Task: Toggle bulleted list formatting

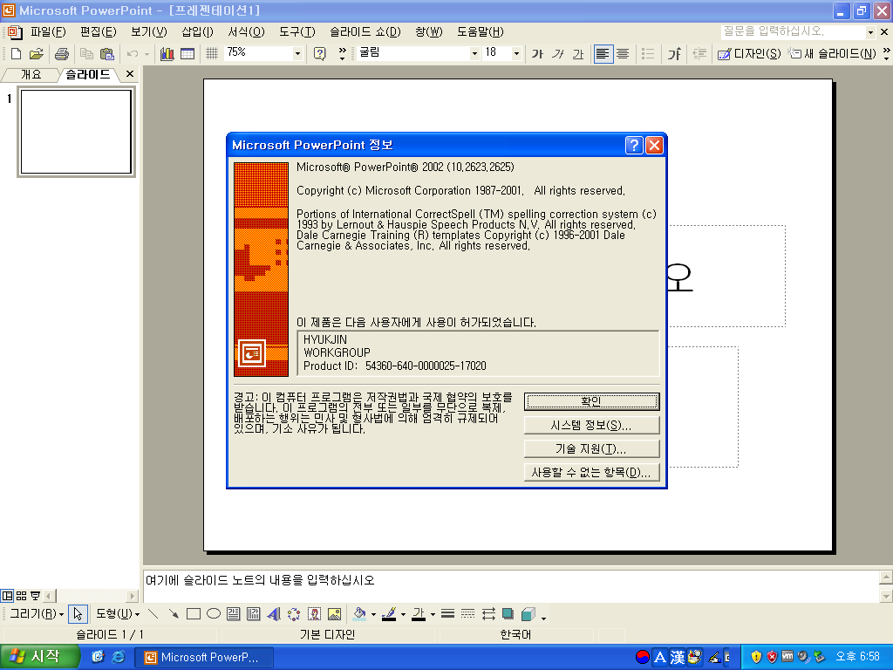Action: tap(648, 54)
